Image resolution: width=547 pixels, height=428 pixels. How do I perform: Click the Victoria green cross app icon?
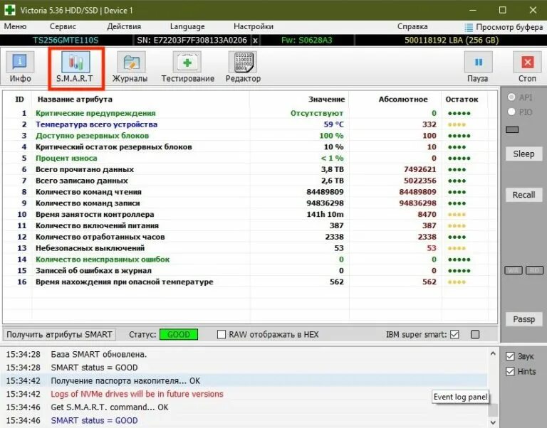pos(10,10)
